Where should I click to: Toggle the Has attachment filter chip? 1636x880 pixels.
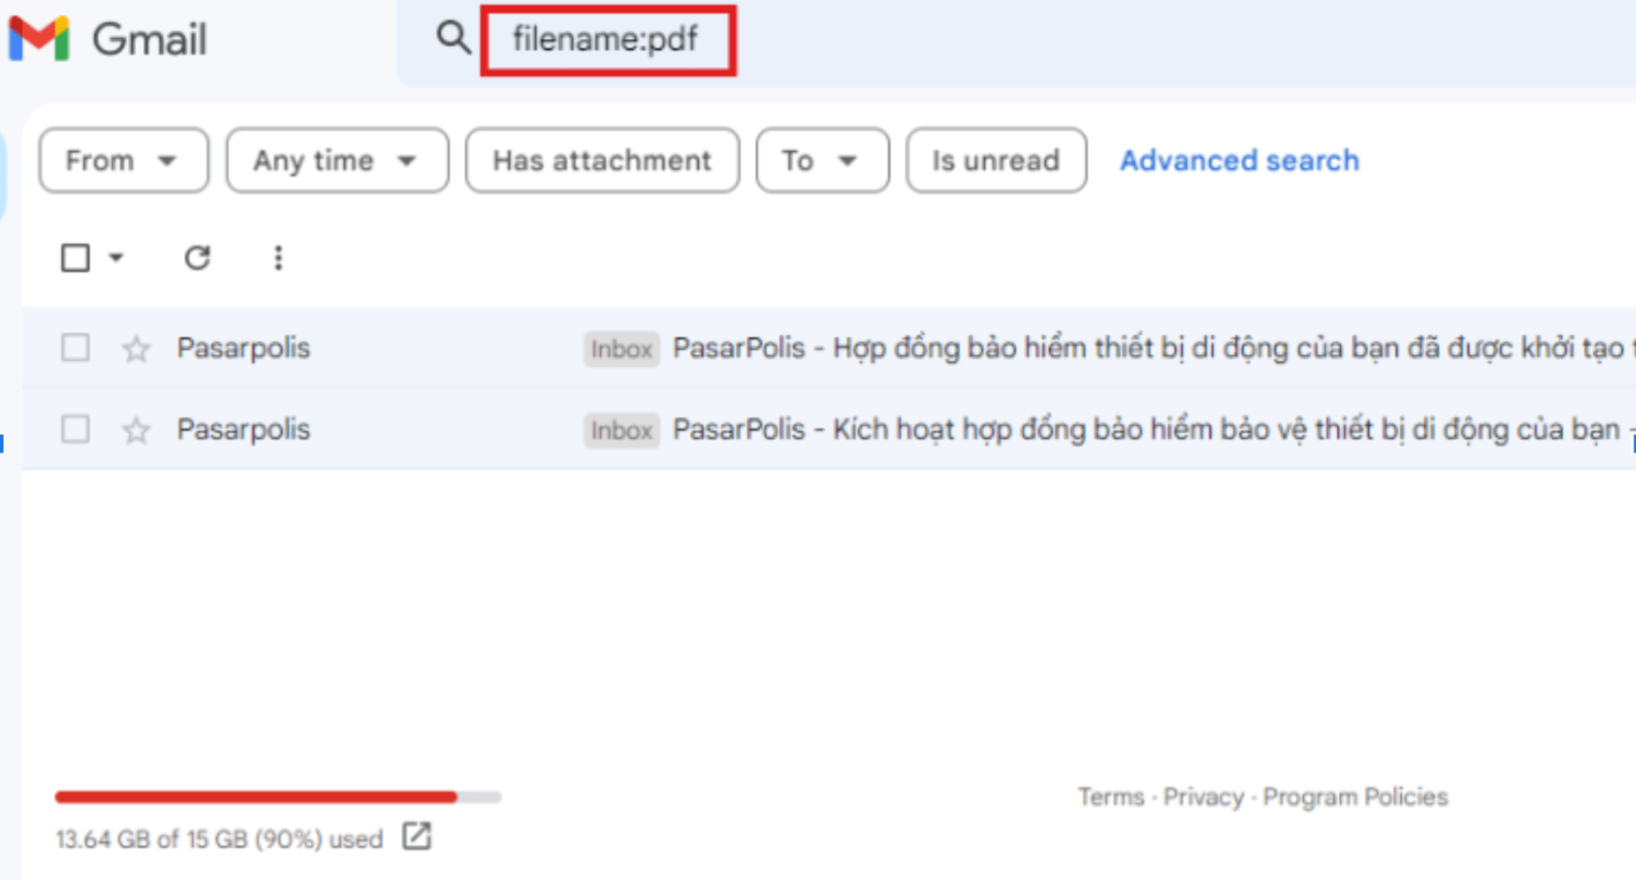click(x=602, y=160)
